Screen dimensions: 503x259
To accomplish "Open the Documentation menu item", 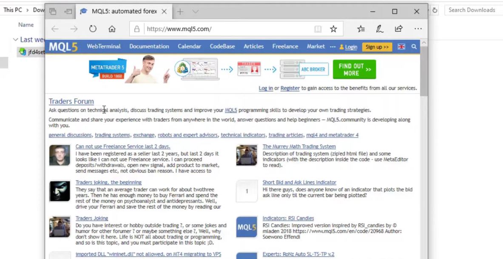I will [x=149, y=46].
